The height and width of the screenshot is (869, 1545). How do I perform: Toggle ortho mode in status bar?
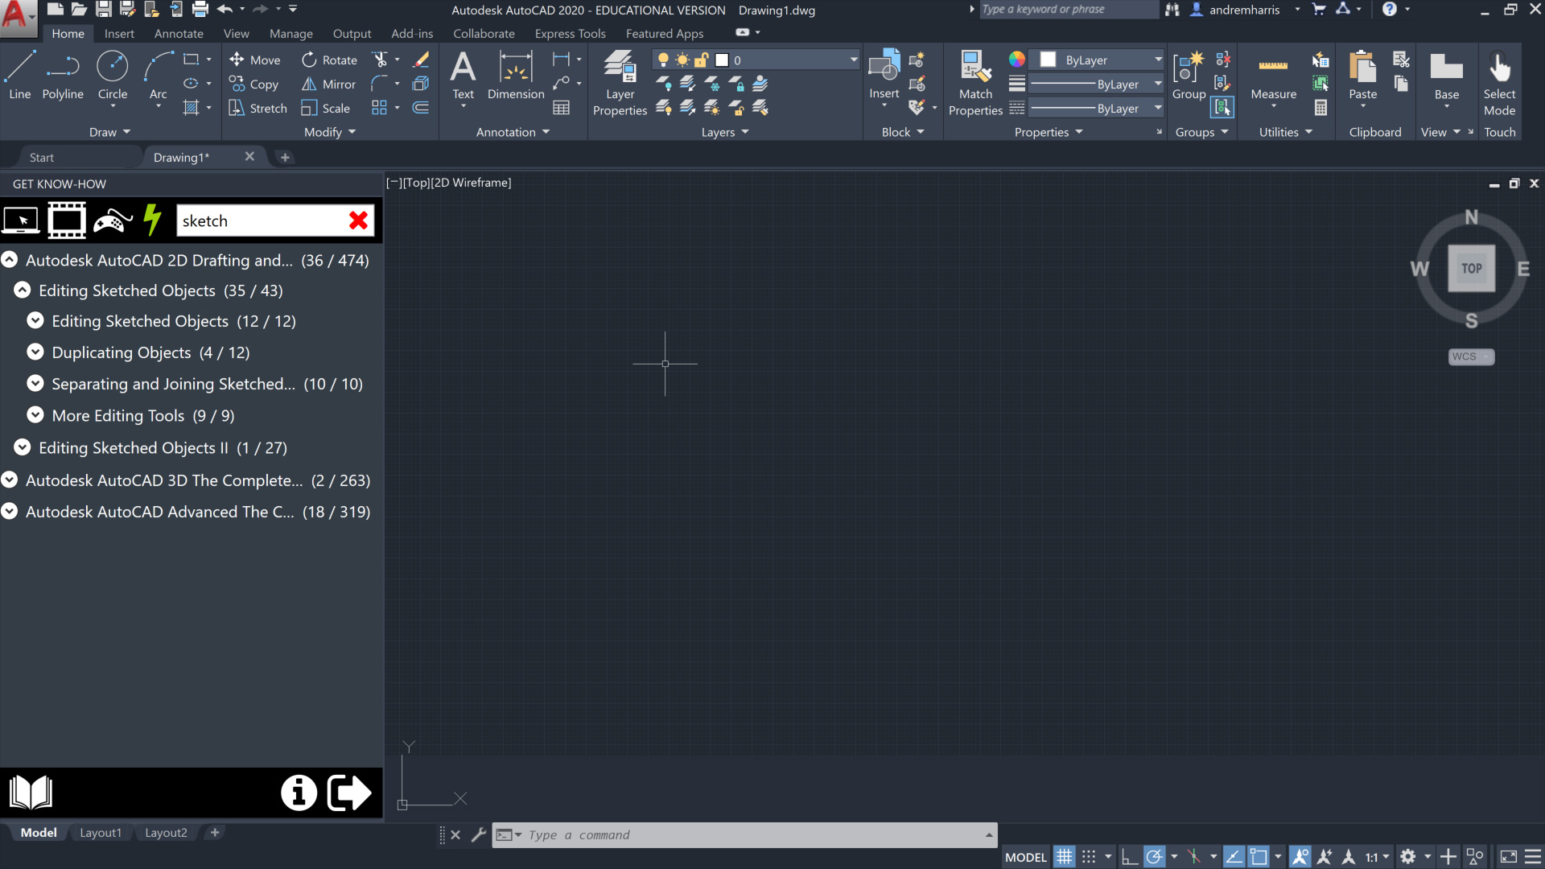[x=1129, y=857]
